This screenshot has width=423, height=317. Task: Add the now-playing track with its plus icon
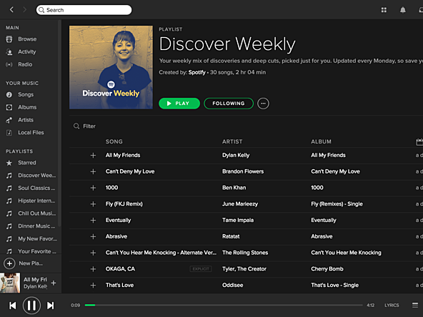54,283
